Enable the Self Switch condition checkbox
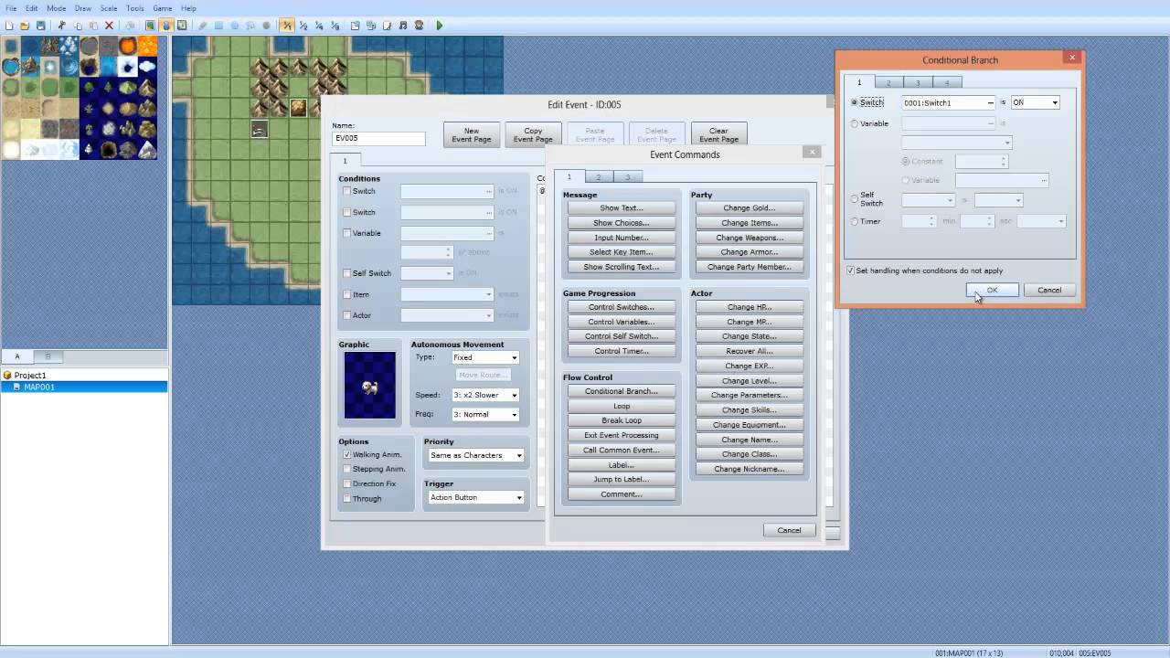The image size is (1170, 658). [346, 273]
